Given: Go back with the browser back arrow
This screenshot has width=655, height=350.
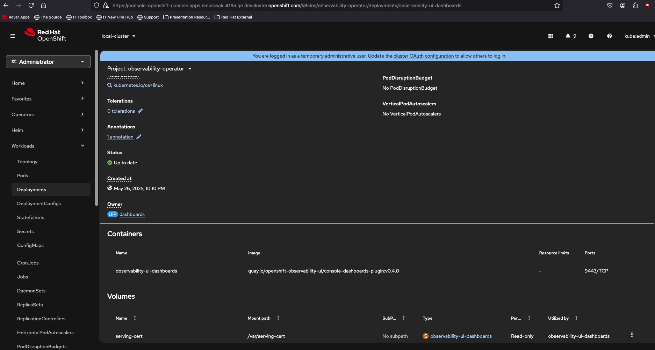Looking at the screenshot, I should click(x=6, y=5).
